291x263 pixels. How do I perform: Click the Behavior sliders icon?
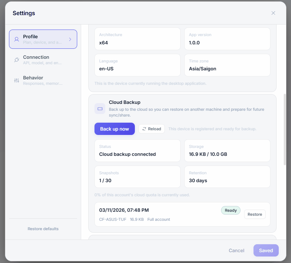tap(16, 80)
